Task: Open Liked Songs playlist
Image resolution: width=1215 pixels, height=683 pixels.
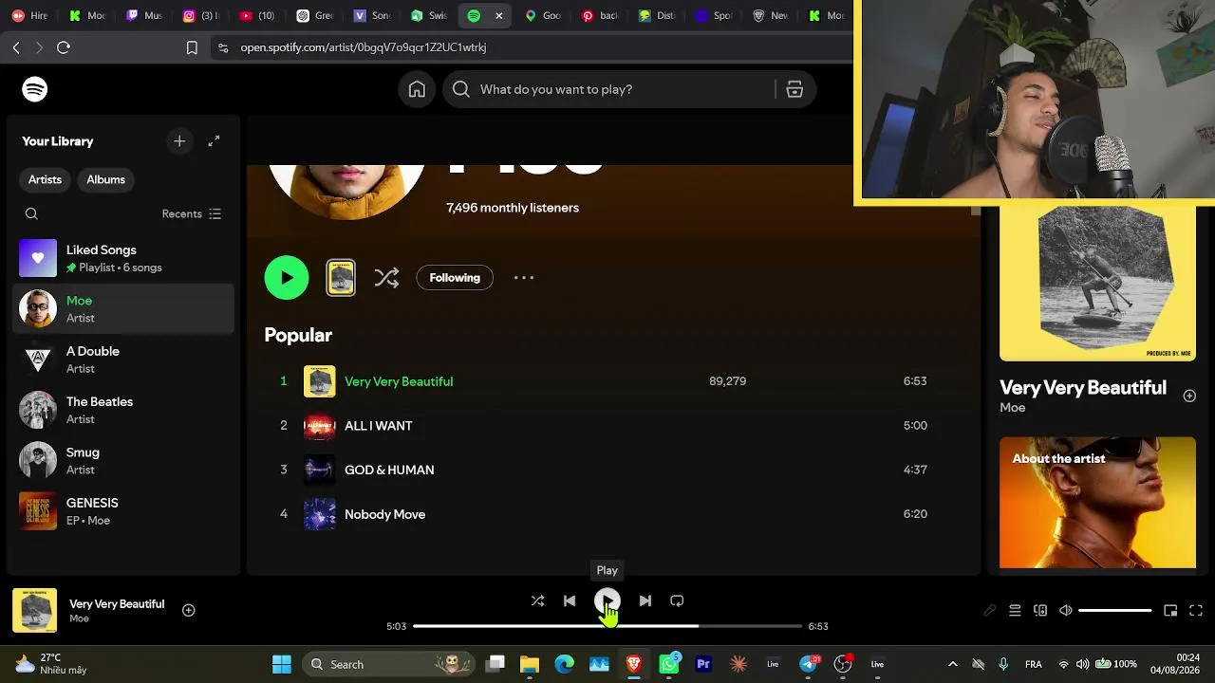Action: 123,258
